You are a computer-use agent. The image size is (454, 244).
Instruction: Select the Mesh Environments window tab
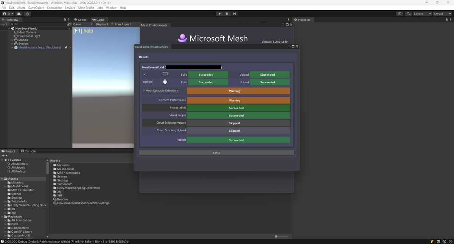coord(154,25)
